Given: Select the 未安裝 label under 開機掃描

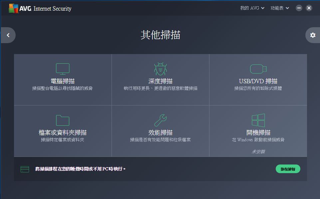Looking at the screenshot, I should 258,152.
